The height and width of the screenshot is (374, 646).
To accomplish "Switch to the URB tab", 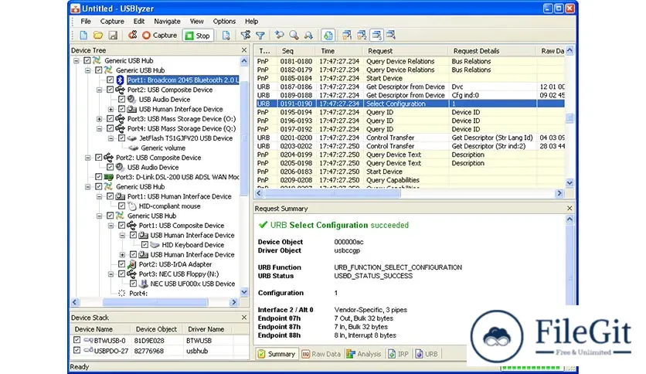I will coord(427,354).
